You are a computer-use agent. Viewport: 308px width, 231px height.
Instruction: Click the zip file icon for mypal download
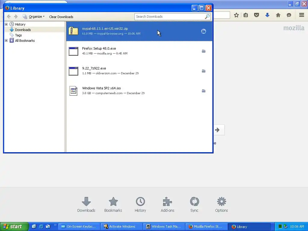click(x=73, y=31)
